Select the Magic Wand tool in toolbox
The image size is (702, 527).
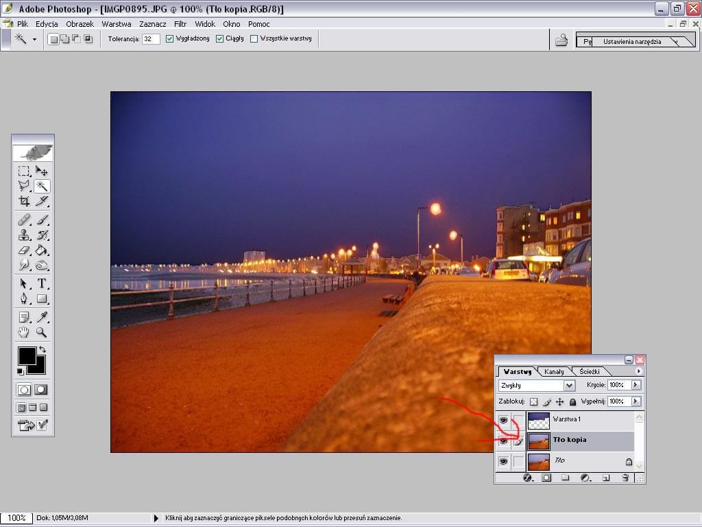(x=42, y=186)
